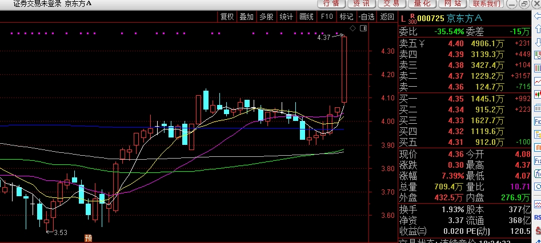Click the ¥ symbol beside 卖五
Viewport: 541px width, 243px height.
[x=422, y=44]
